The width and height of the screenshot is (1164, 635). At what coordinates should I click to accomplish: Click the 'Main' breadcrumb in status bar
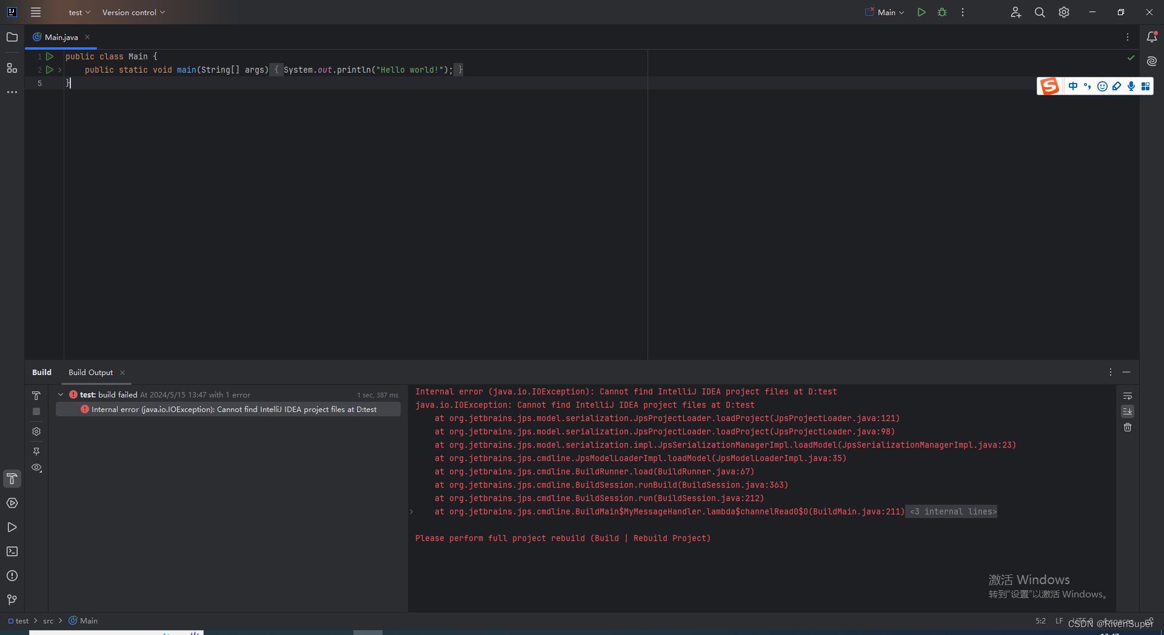click(x=83, y=620)
